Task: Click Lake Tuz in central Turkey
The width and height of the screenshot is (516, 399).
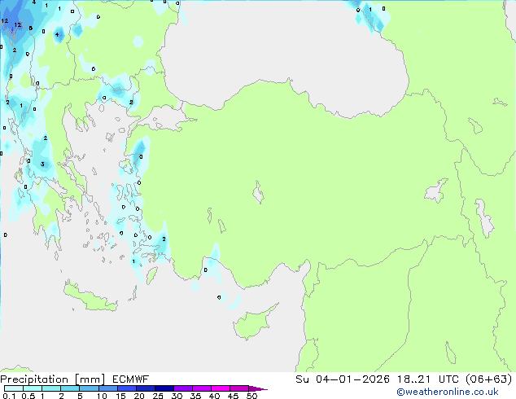Action: click(x=260, y=195)
